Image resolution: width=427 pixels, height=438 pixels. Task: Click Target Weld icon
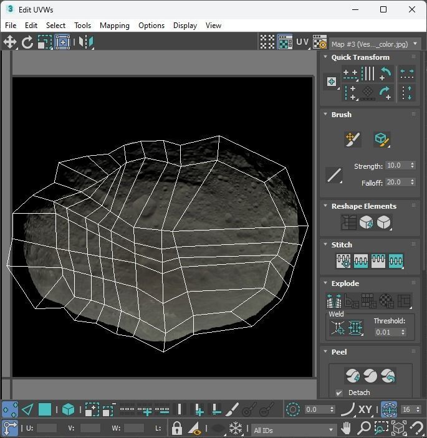tap(338, 327)
